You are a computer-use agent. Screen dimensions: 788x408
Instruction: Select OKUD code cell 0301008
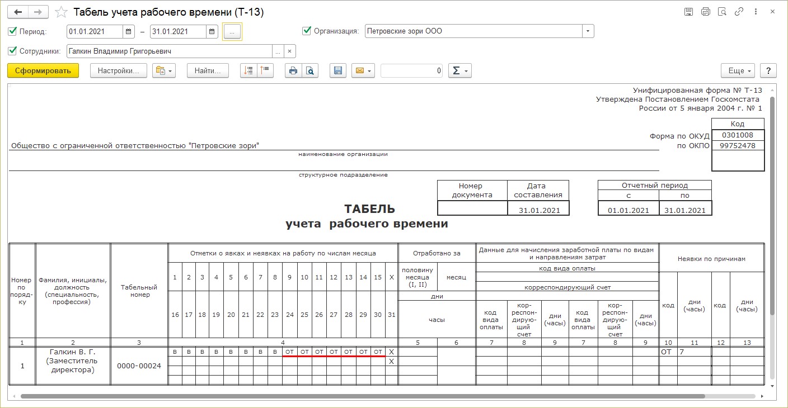[x=738, y=135]
